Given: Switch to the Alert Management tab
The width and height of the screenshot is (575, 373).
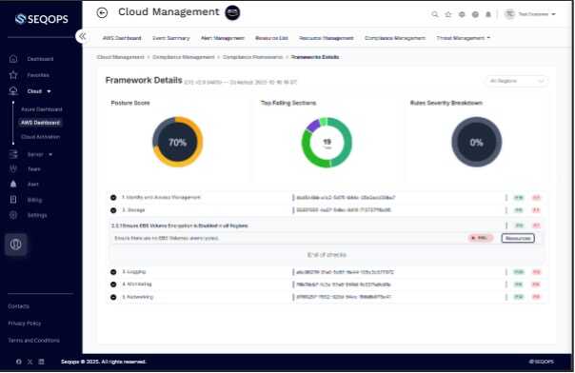Looking at the screenshot, I should coord(223,38).
